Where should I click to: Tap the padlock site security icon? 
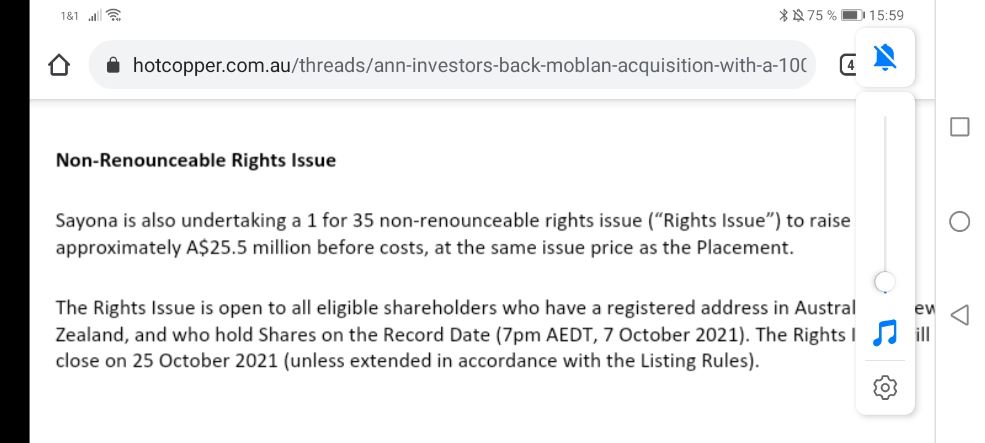click(113, 65)
